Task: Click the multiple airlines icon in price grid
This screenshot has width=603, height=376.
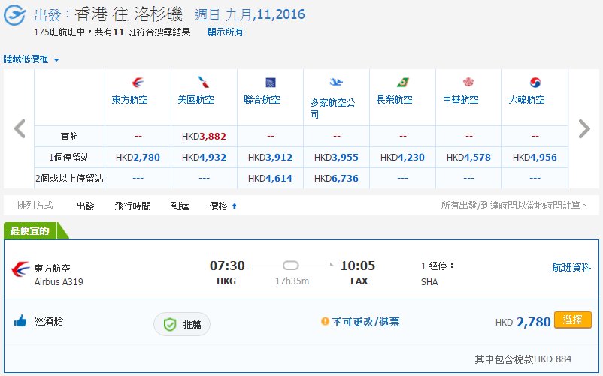Action: point(336,82)
